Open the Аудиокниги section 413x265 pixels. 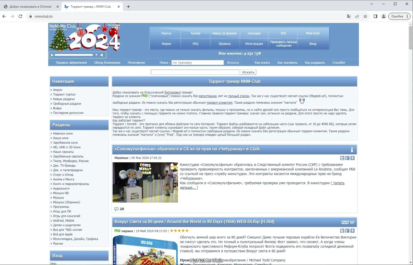click(x=61, y=189)
